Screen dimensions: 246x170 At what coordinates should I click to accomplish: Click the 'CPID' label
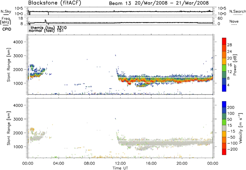(7, 29)
